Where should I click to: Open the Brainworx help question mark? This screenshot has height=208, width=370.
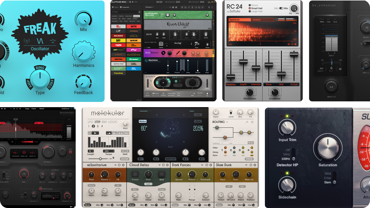74,207
